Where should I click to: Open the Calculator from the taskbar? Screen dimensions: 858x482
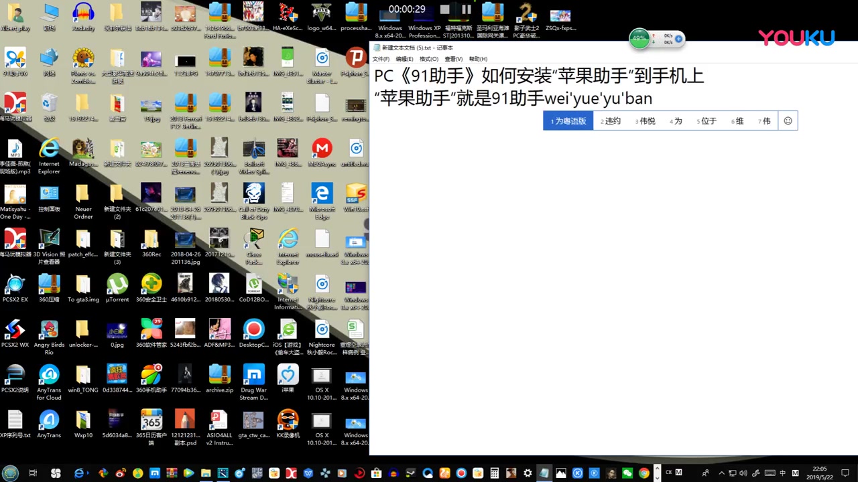[x=494, y=473]
